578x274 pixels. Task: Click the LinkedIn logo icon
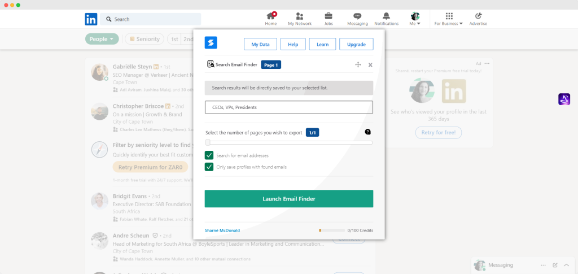point(91,19)
